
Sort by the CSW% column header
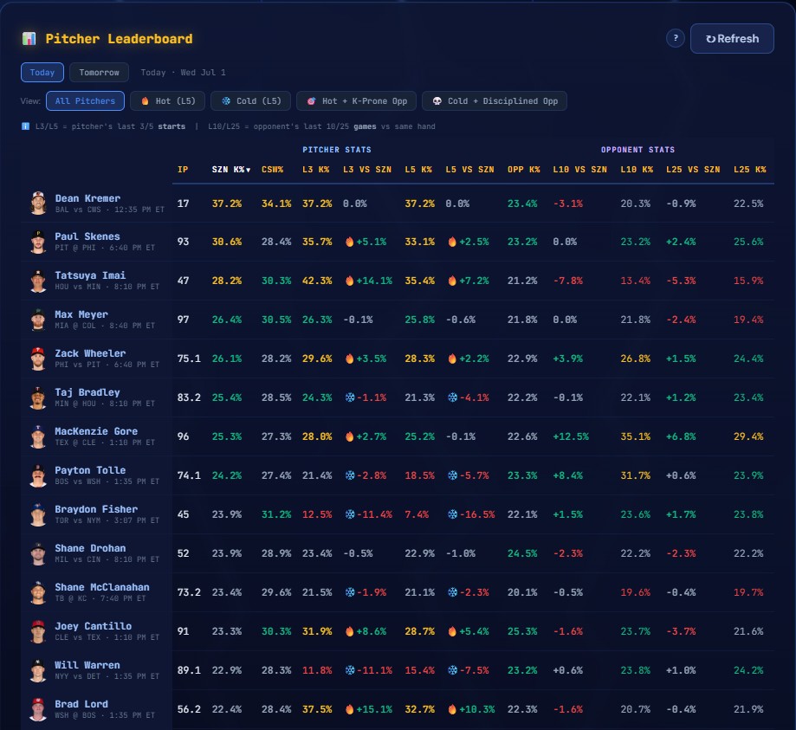(273, 170)
